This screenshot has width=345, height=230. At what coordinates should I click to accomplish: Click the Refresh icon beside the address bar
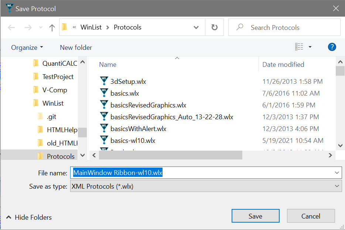(x=214, y=27)
